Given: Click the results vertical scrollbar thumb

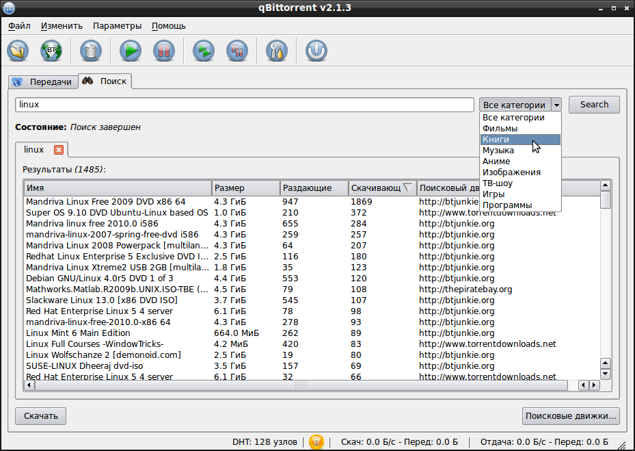Looking at the screenshot, I should point(606,200).
